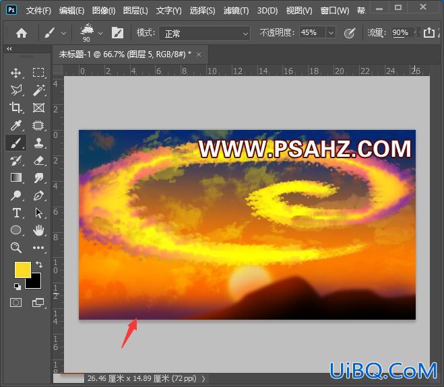Select the Path Selection tool
The image size is (444, 387).
[38, 213]
